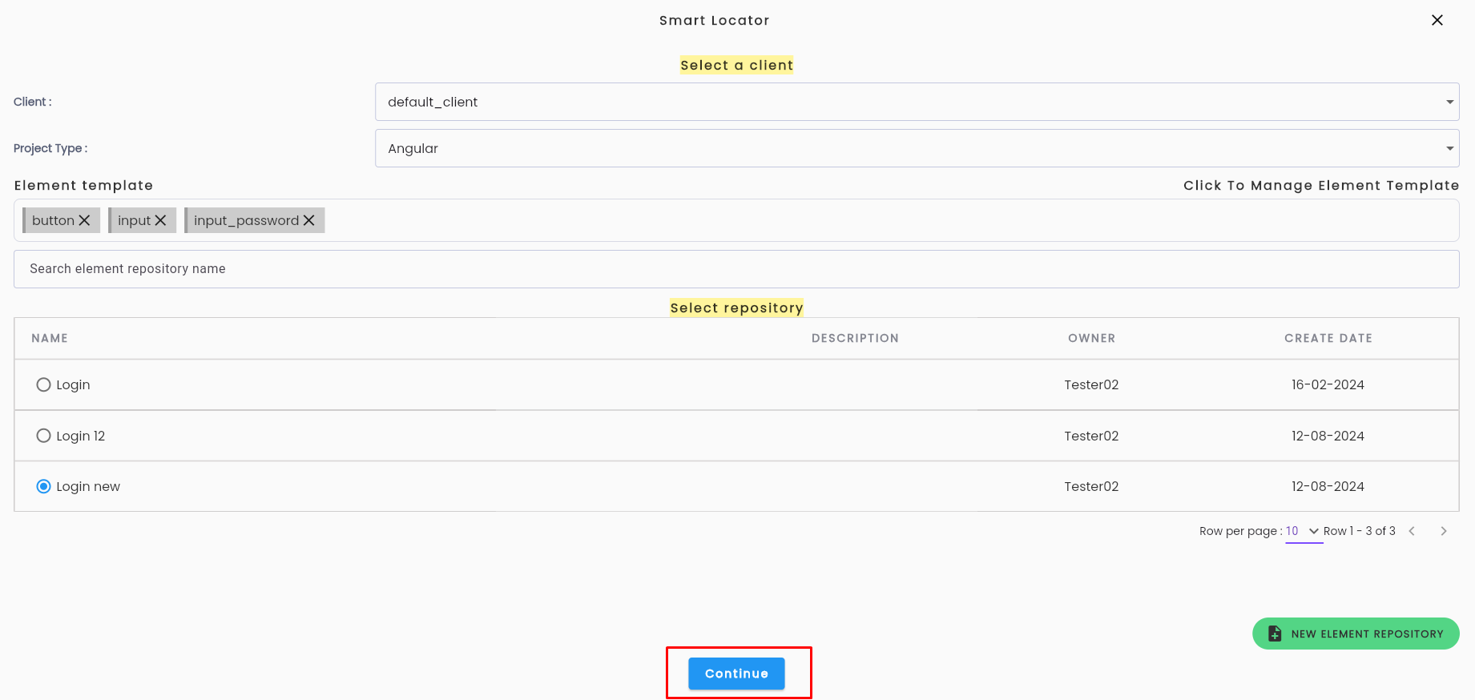Click the 16-02-2024 create date cell
Screen dimensions: 1475x700
point(1328,385)
